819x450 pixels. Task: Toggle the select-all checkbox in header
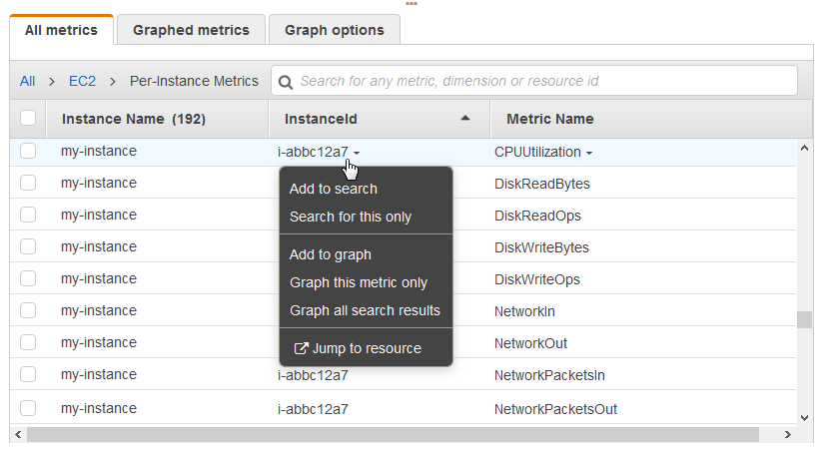pos(28,119)
